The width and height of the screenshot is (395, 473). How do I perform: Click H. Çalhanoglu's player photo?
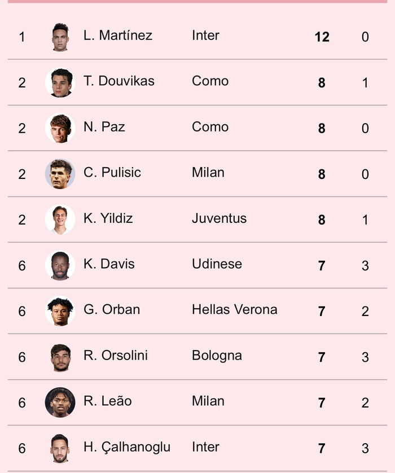tap(60, 448)
